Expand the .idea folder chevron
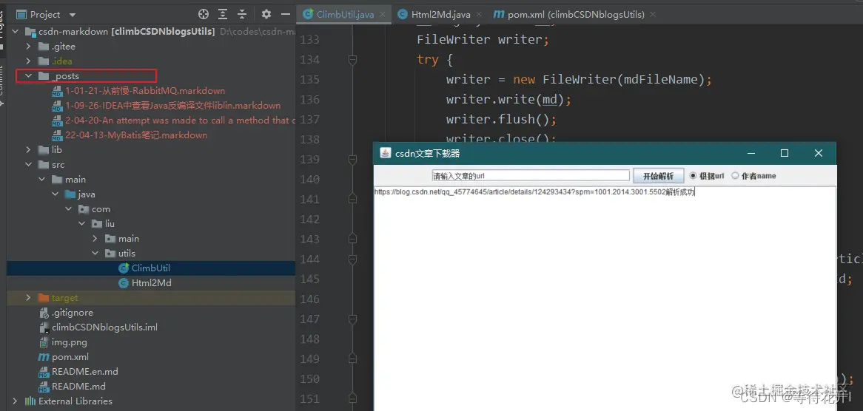This screenshot has height=411, width=863. coord(29,61)
